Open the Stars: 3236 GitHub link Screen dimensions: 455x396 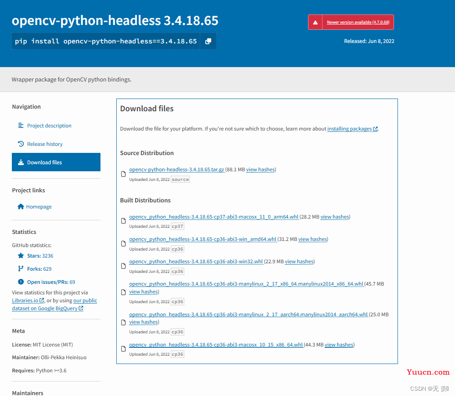coord(40,256)
